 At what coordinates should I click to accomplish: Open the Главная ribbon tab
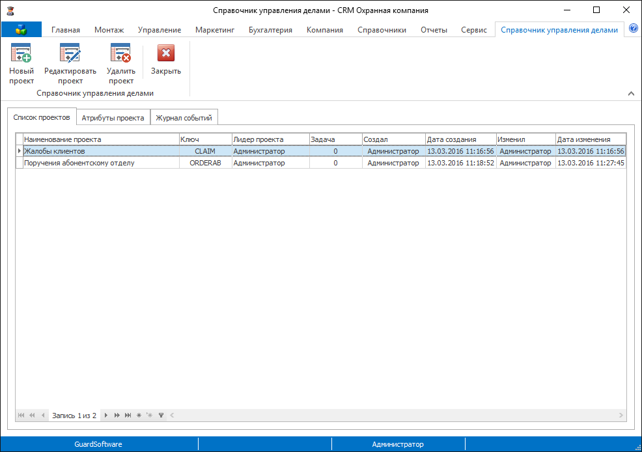click(x=66, y=30)
